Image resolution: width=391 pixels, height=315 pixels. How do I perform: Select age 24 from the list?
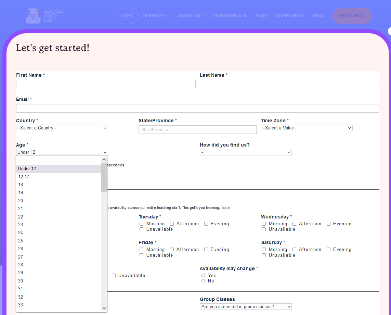click(58, 232)
